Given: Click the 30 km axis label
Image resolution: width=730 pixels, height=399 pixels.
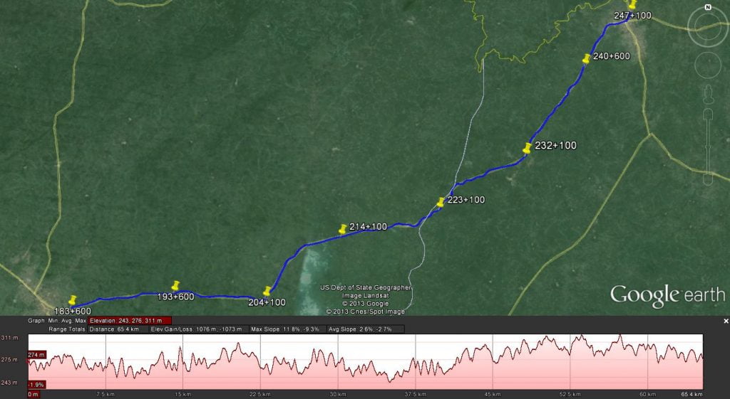Looking at the screenshot, I should coord(337,394).
